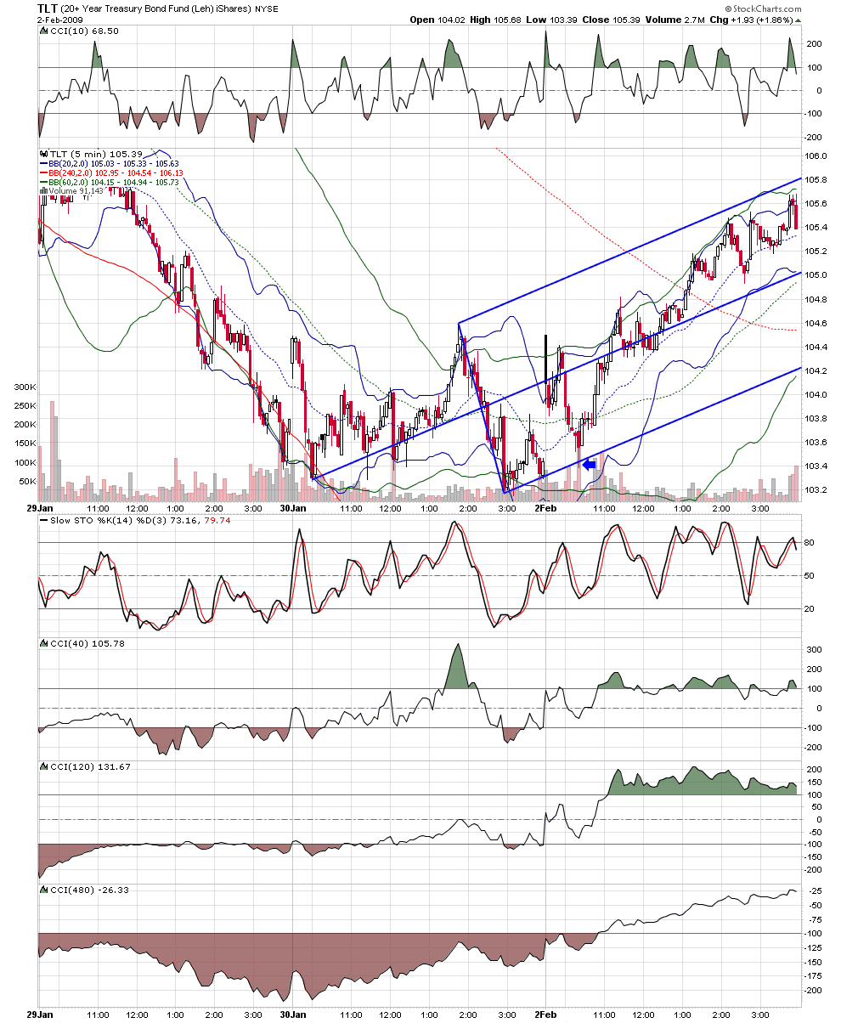
Task: Click the TLT ticker symbol title
Action: tap(48, 8)
